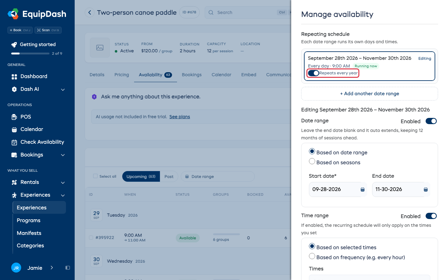Switch to the Embed tab
This screenshot has height=280, width=448.
(x=249, y=75)
